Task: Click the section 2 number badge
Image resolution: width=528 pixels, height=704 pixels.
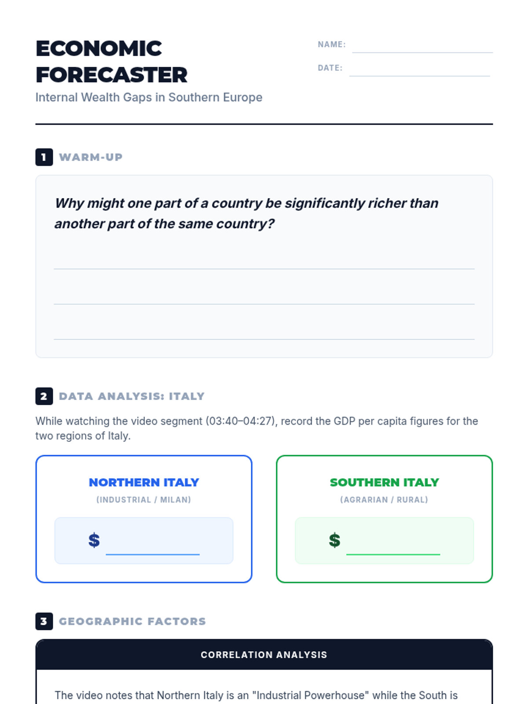Action: (44, 396)
